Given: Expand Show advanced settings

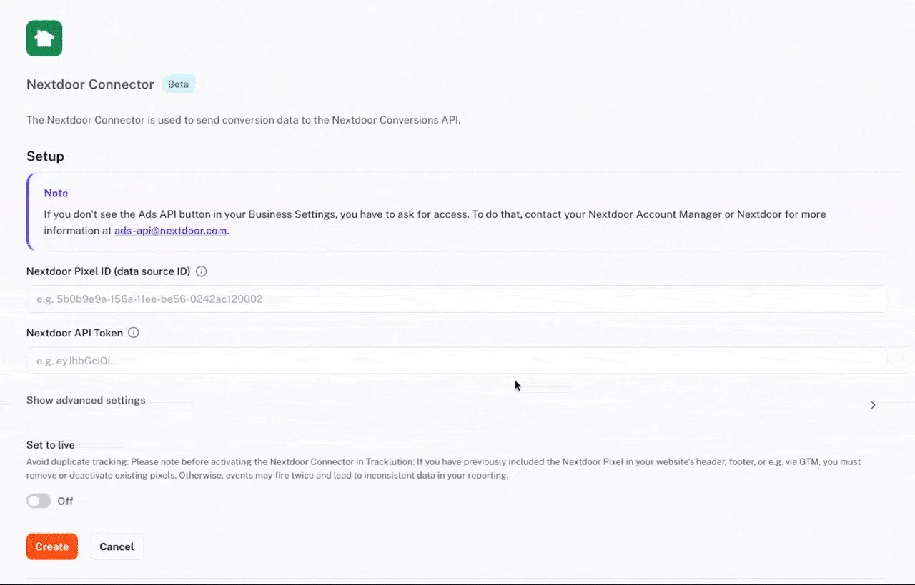Looking at the screenshot, I should [86, 400].
